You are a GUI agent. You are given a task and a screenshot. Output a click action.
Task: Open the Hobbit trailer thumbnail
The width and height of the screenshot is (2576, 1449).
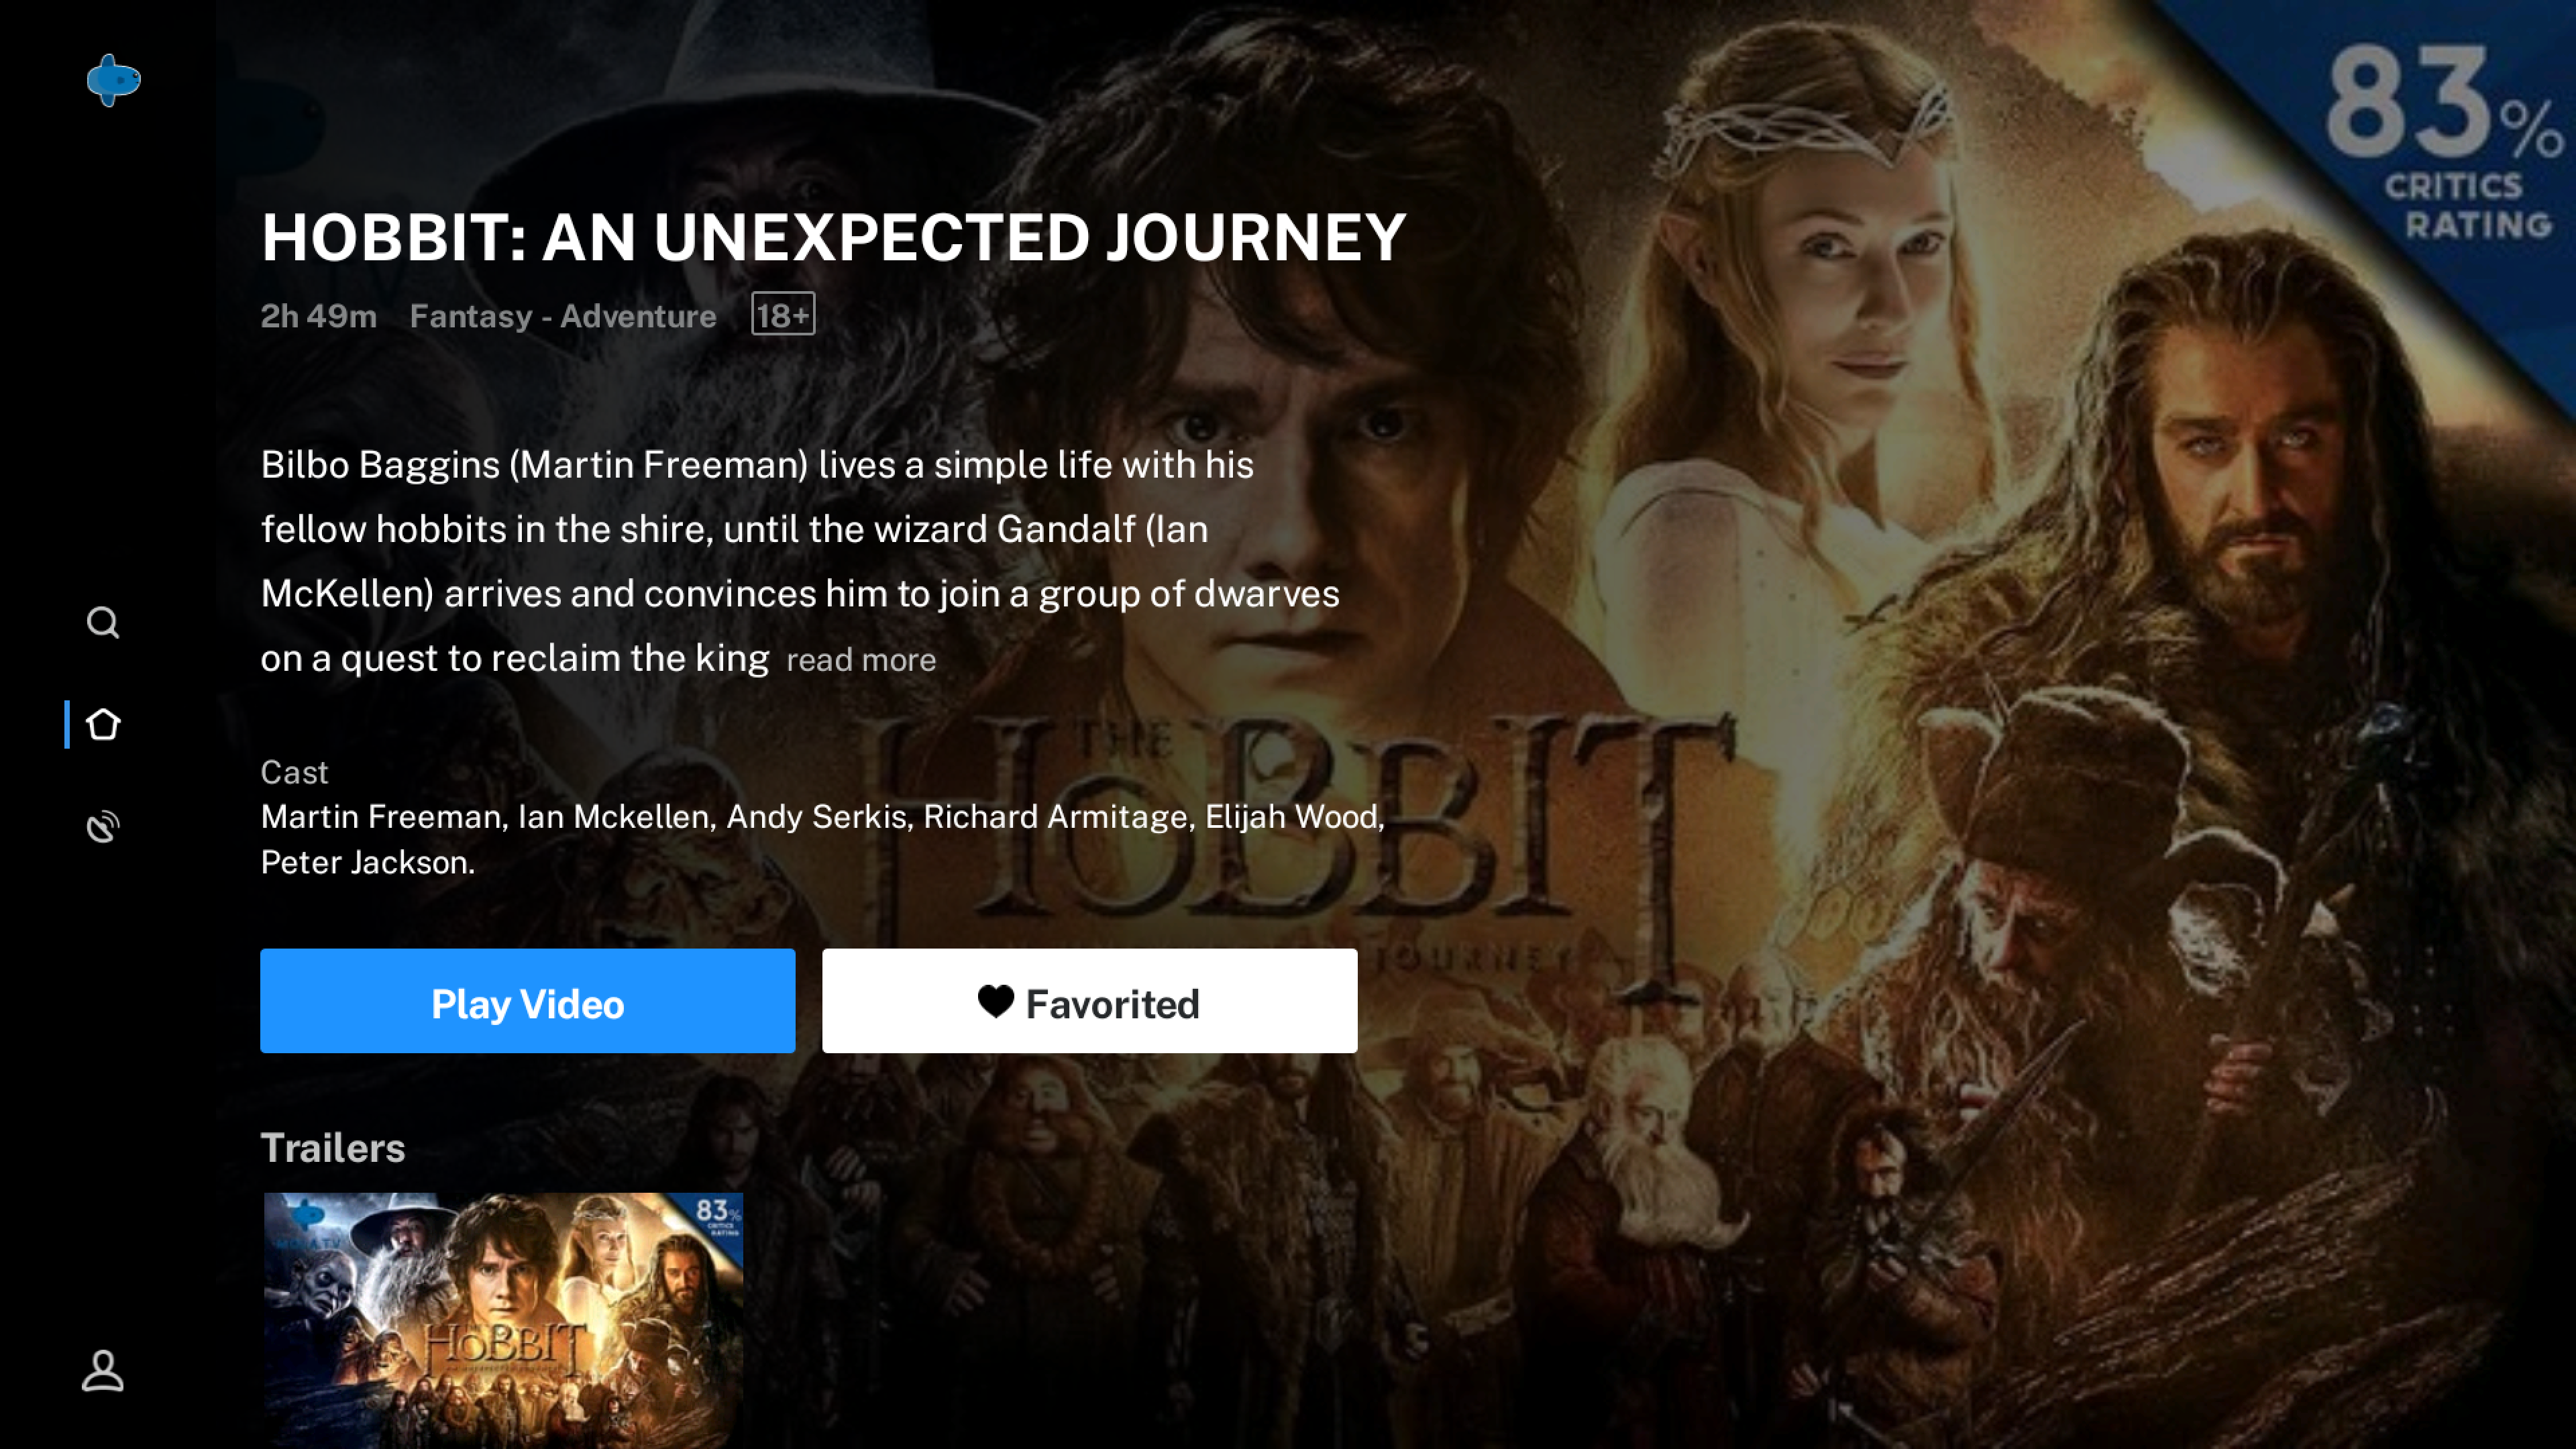pos(503,1318)
